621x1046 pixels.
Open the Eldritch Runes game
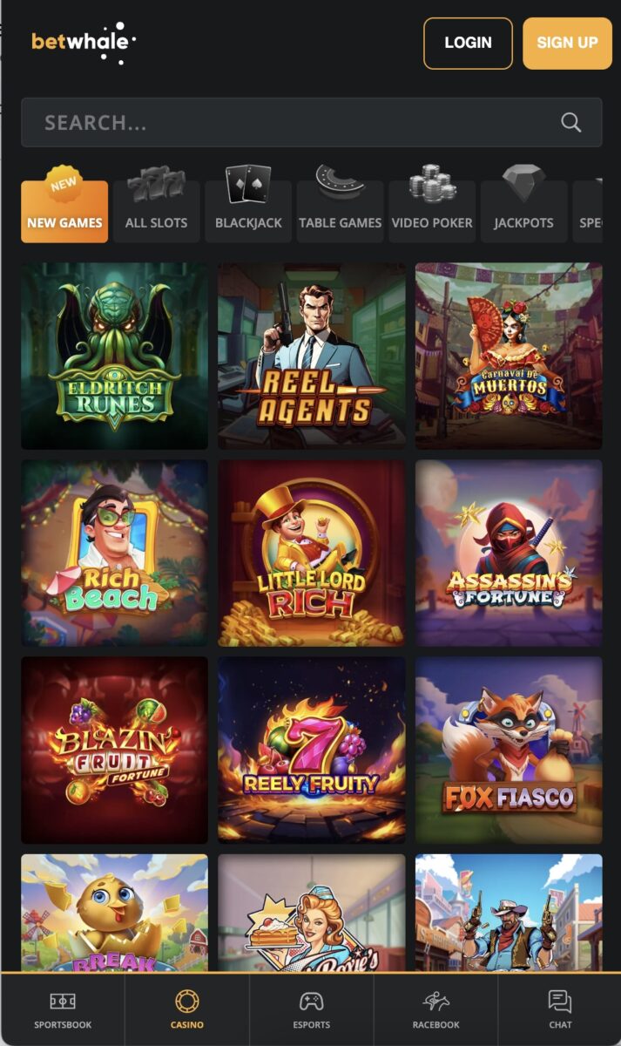click(x=114, y=357)
